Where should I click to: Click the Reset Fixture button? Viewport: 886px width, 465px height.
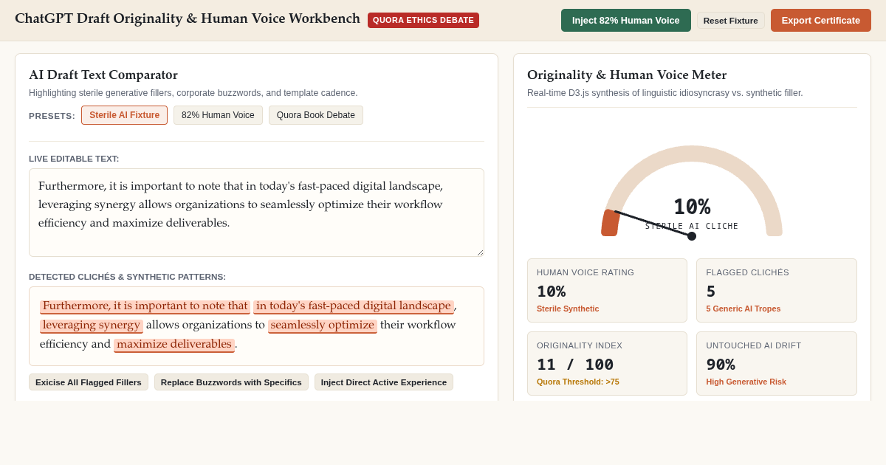(730, 21)
